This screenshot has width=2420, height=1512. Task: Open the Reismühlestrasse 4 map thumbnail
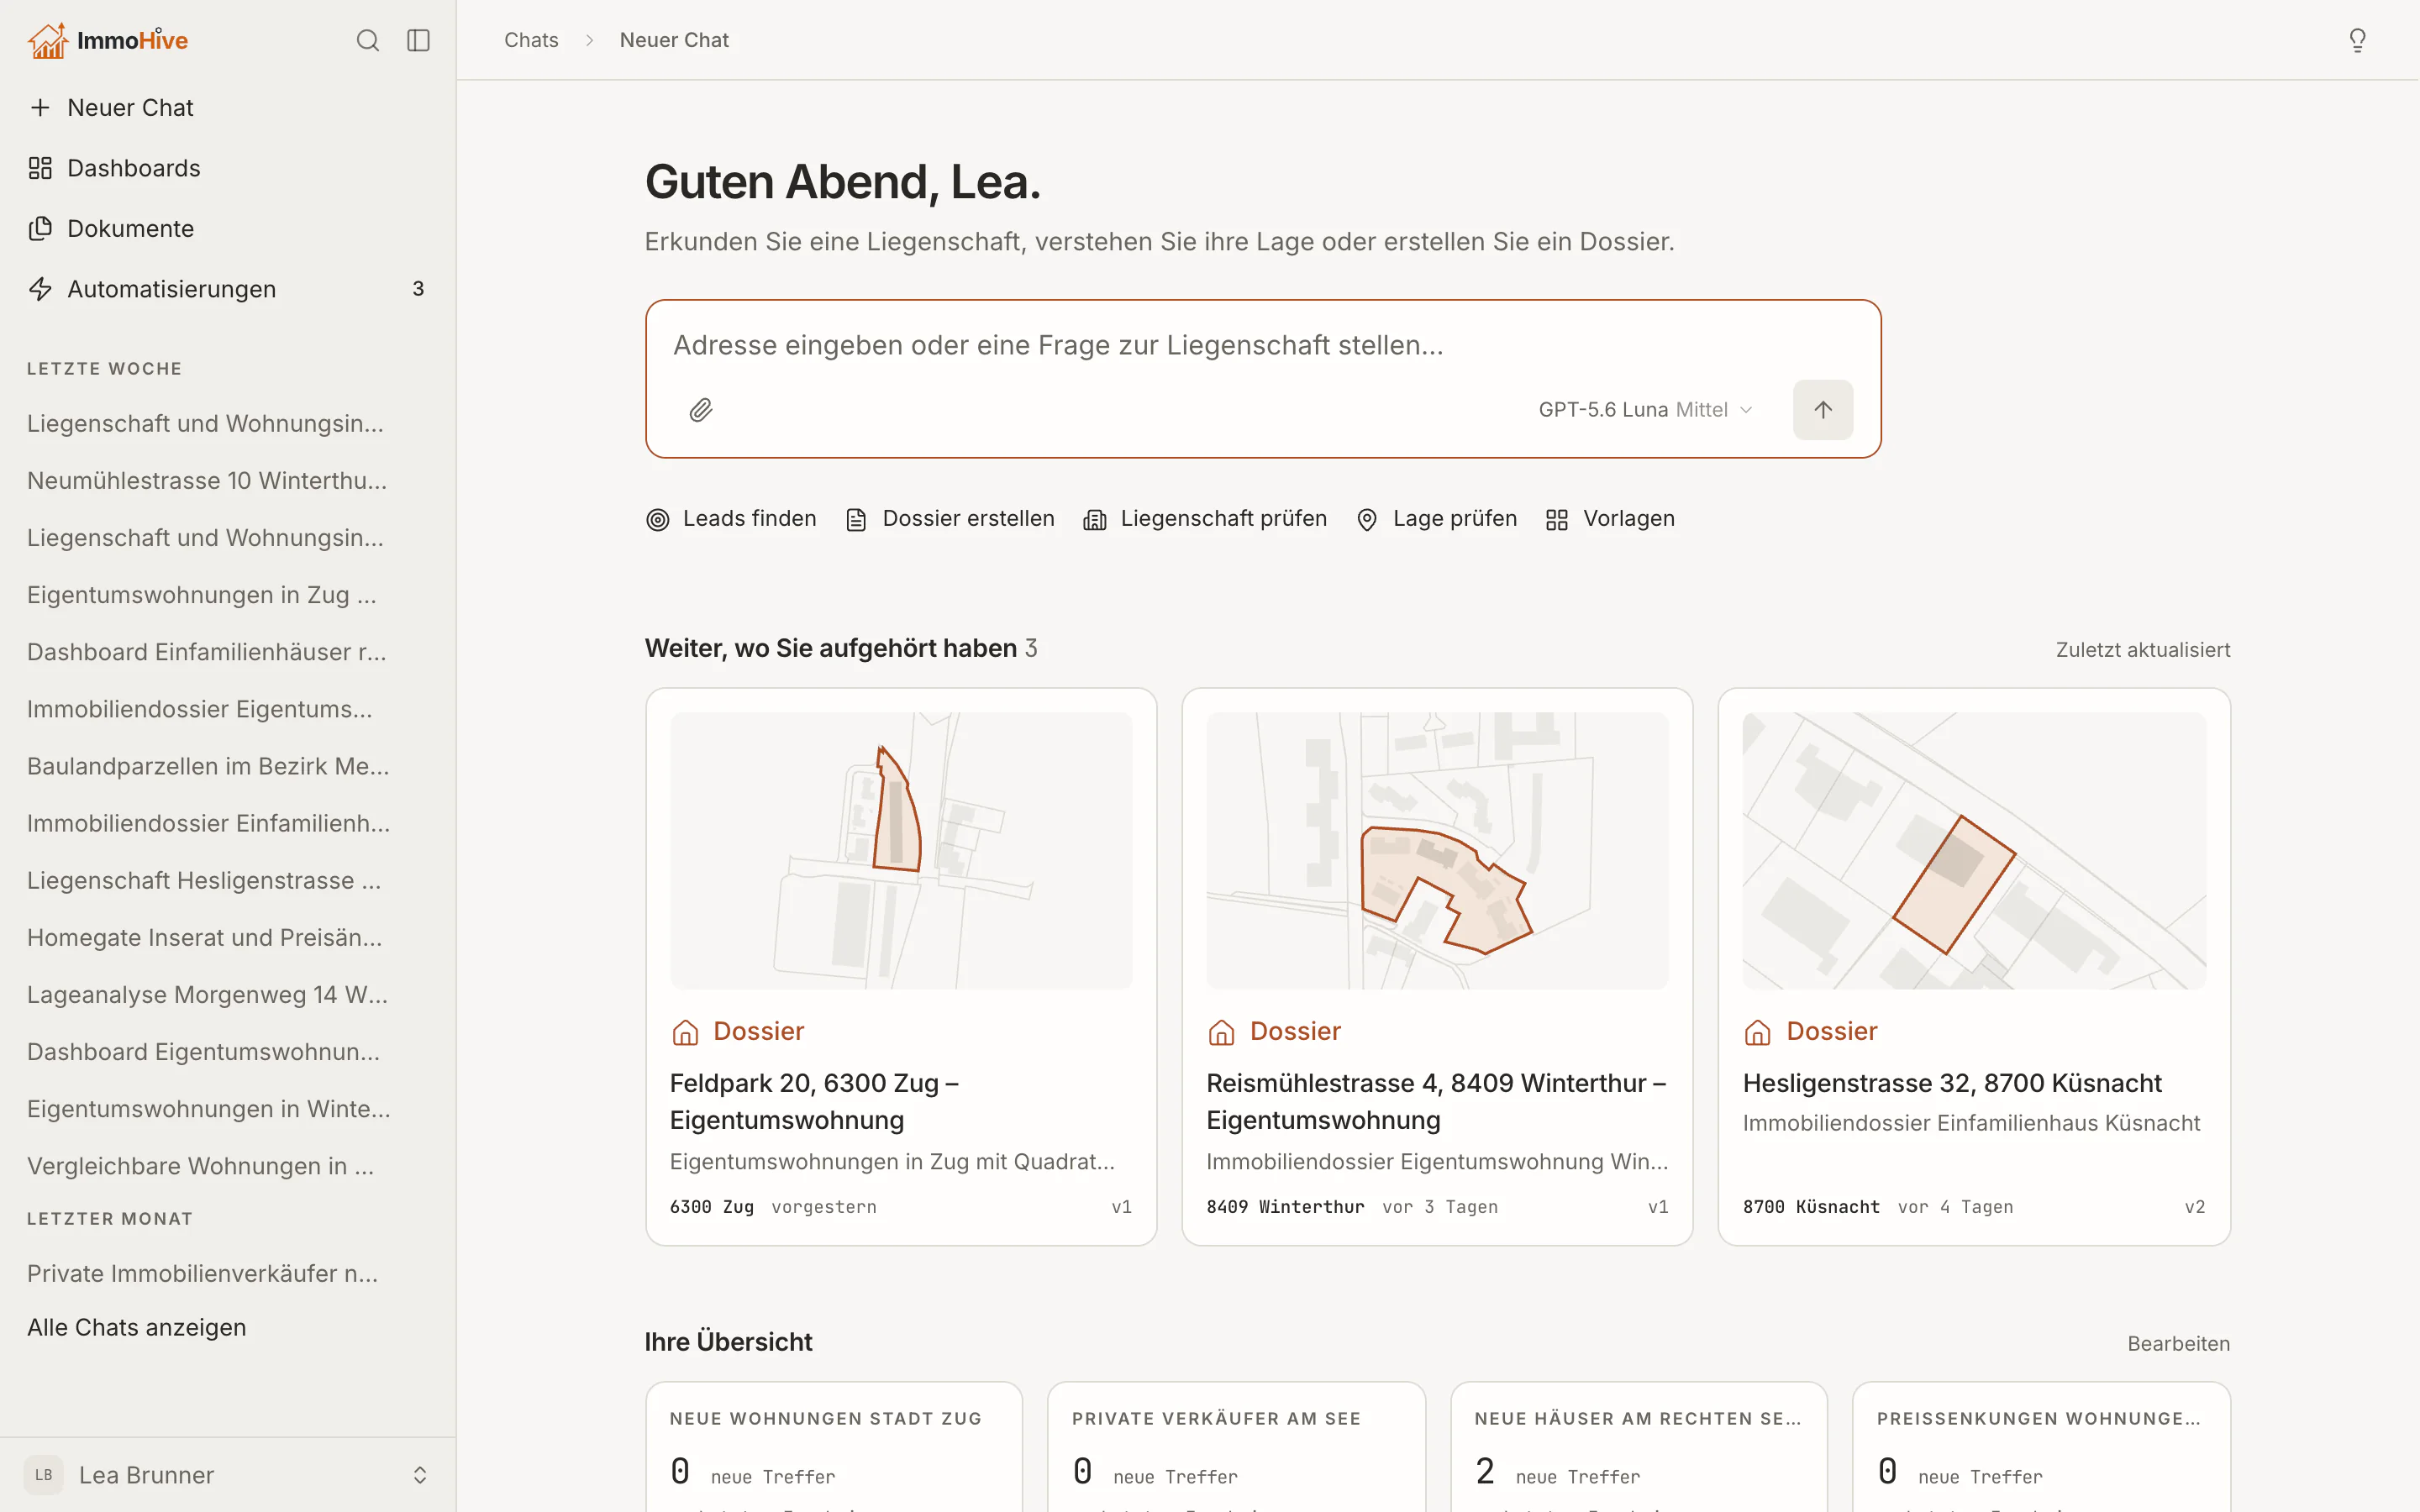(x=1437, y=850)
